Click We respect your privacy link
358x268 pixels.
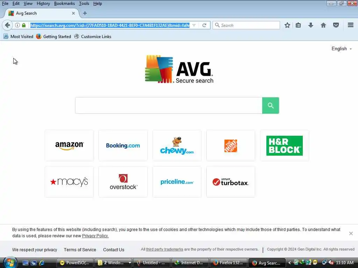35,250
